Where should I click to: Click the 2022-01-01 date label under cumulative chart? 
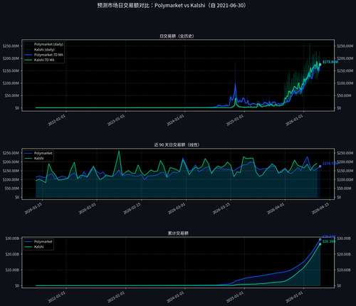57,297
